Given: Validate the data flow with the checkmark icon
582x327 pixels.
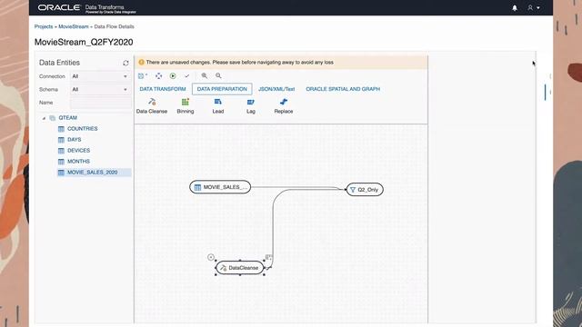Looking at the screenshot, I should click(186, 76).
